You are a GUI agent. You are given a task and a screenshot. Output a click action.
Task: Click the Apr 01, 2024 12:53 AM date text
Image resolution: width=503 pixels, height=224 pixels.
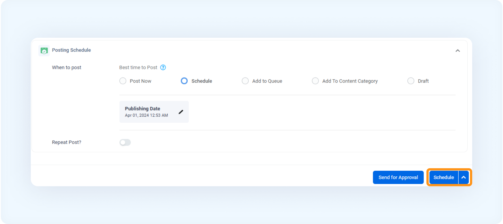point(146,115)
